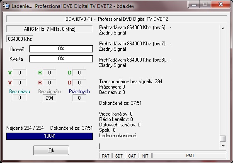Select the SDT table indicator
233x163 pixels.
point(119,156)
